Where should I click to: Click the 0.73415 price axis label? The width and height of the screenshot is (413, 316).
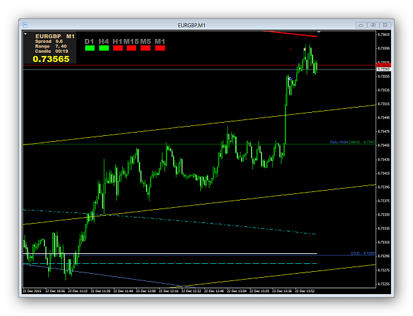pyautogui.click(x=384, y=174)
